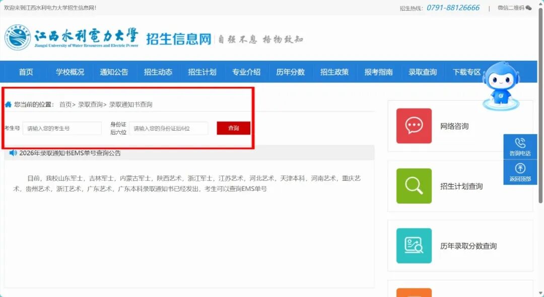Open 通知公告 menu item
This screenshot has width=544, height=297.
pos(114,72)
